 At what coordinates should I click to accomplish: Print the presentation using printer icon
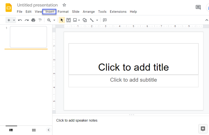coord(33,20)
